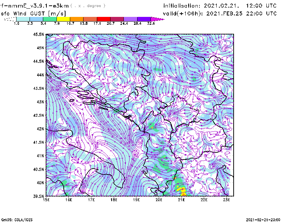This screenshot has width=288, height=222.
Task: Click the timestamp '2021-02-21-23:00'
Action: pyautogui.click(x=263, y=220)
